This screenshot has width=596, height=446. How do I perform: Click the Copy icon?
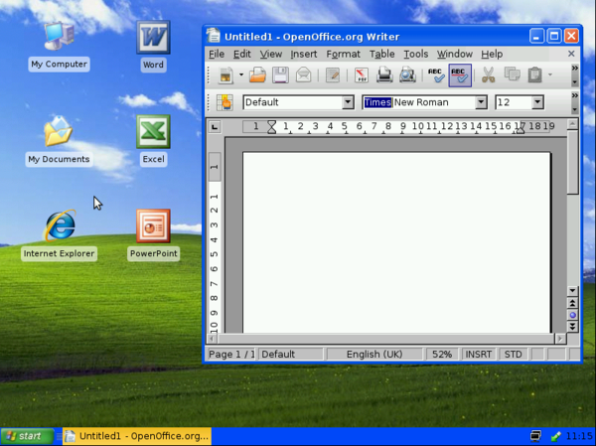pyautogui.click(x=512, y=74)
